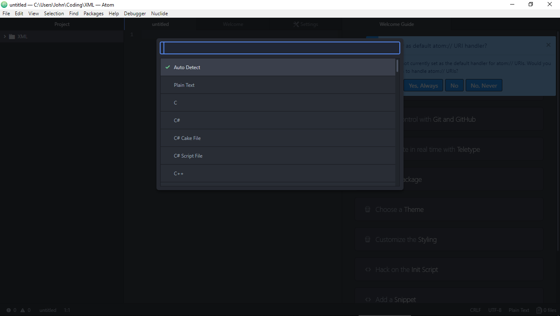The height and width of the screenshot is (316, 560).
Task: Open the UTF-8 encoding selector
Action: 495,310
